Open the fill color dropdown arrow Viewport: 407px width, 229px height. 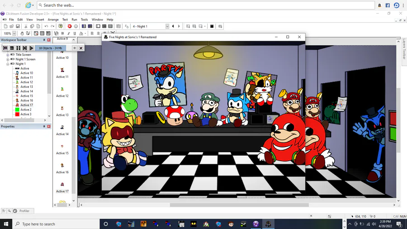point(85,33)
